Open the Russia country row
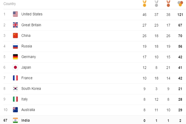 click(95, 46)
